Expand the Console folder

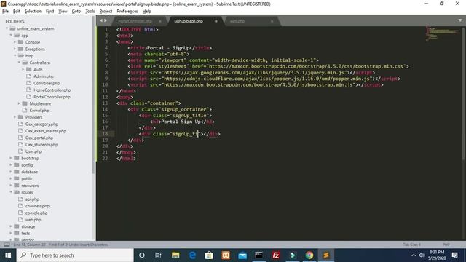(15, 42)
